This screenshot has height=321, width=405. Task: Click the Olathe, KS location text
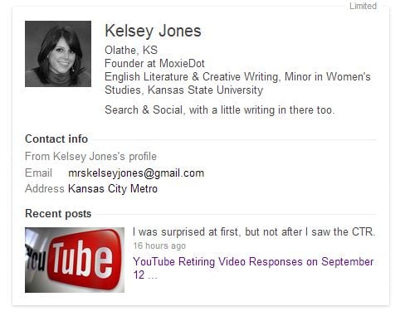click(131, 51)
